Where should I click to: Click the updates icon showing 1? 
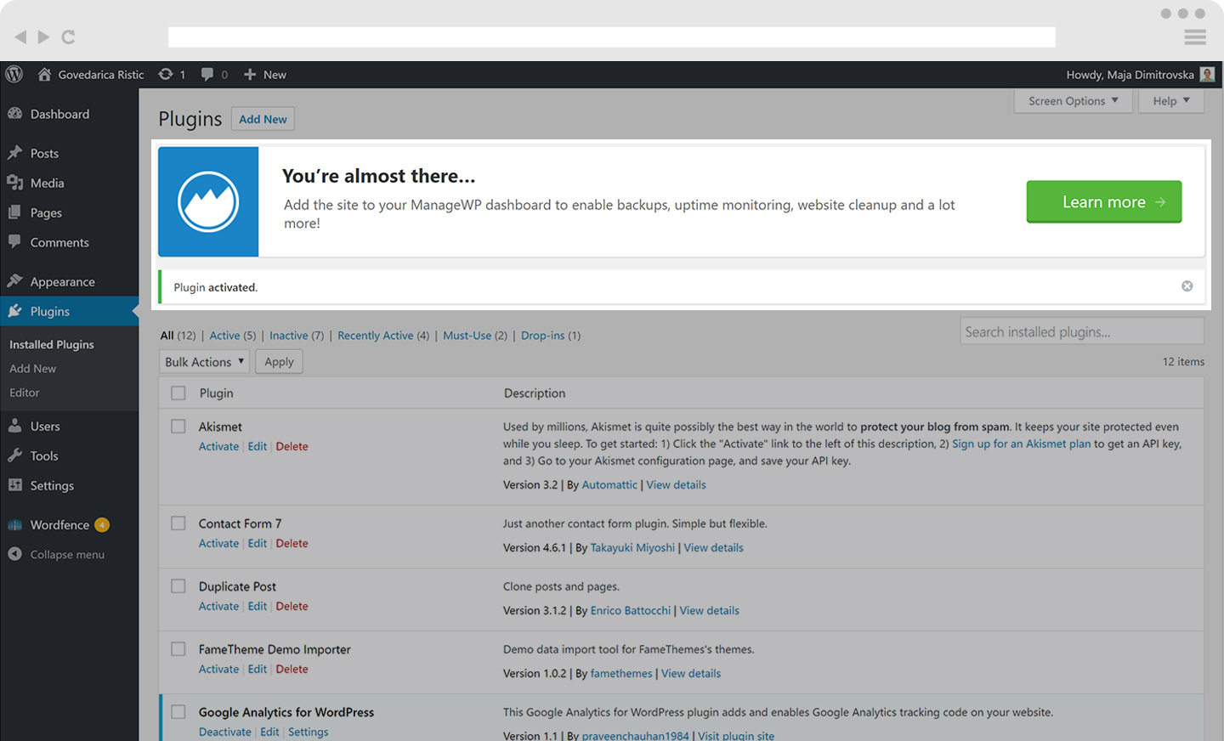pos(166,74)
